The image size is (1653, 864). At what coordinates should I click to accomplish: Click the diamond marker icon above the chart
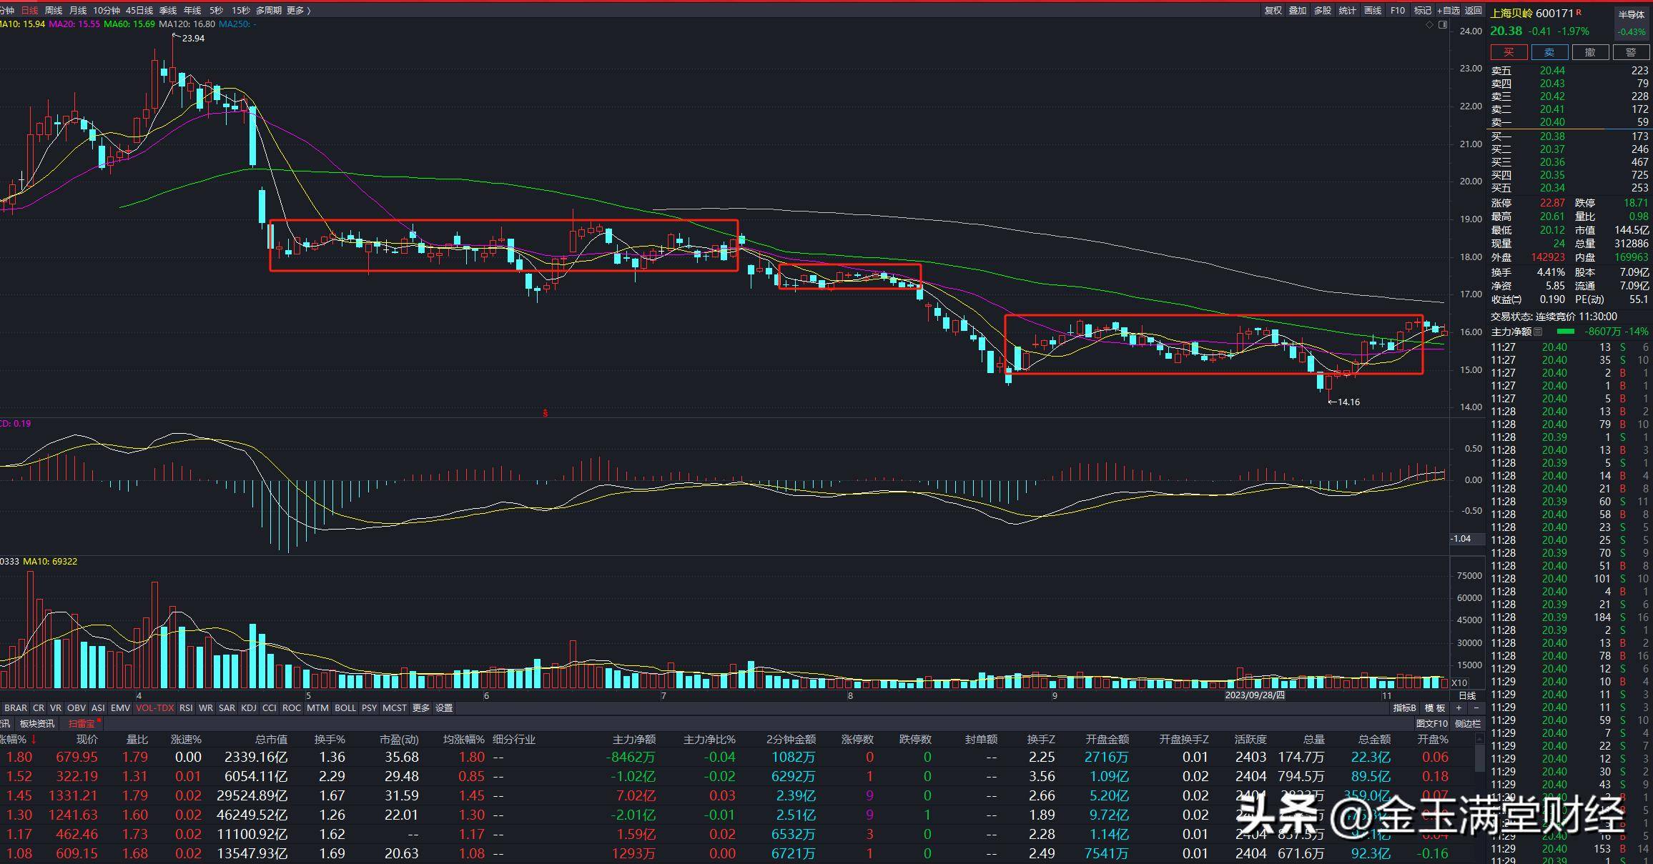tap(1429, 24)
